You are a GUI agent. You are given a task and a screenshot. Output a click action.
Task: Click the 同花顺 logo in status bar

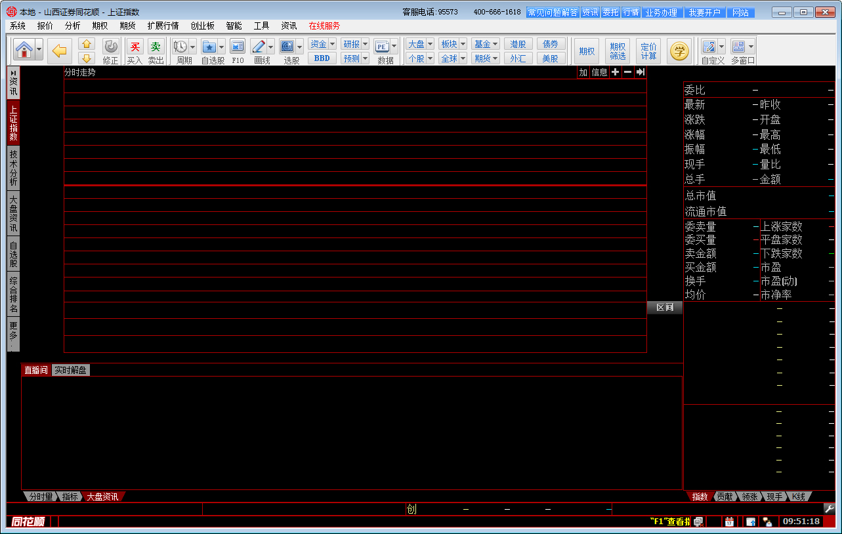[x=27, y=522]
